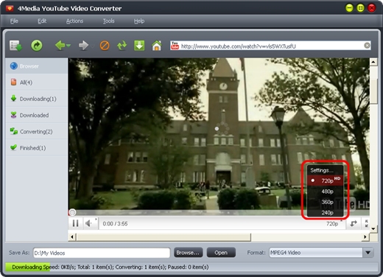The width and height of the screenshot is (383, 277).
Task: Click the Browser globe icon
Action: coord(14,66)
